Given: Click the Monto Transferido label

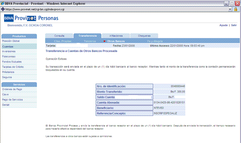Looking at the screenshot, I should pos(124,92).
